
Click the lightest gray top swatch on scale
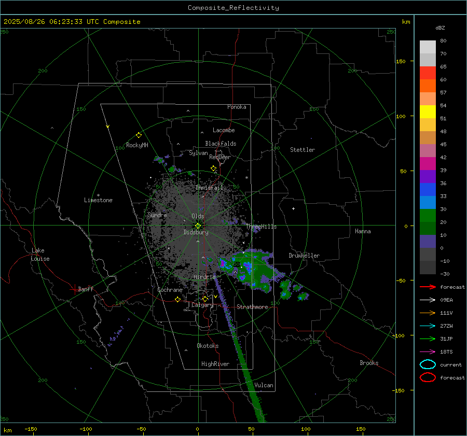[x=428, y=47]
